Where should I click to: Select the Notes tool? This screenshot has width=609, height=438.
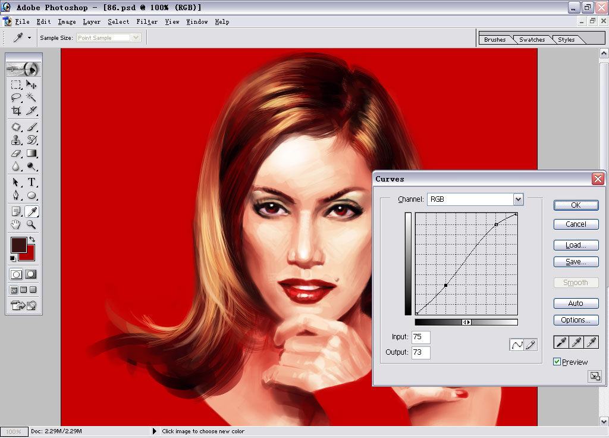tap(16, 211)
